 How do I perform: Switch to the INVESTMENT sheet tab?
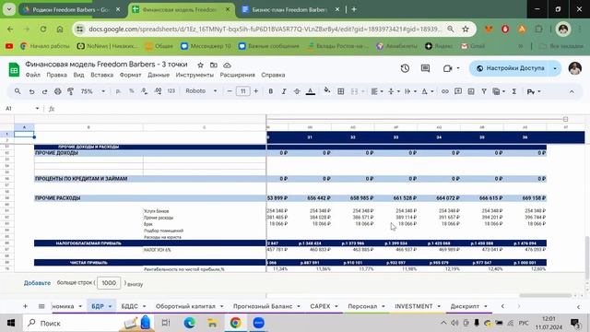pos(414,306)
